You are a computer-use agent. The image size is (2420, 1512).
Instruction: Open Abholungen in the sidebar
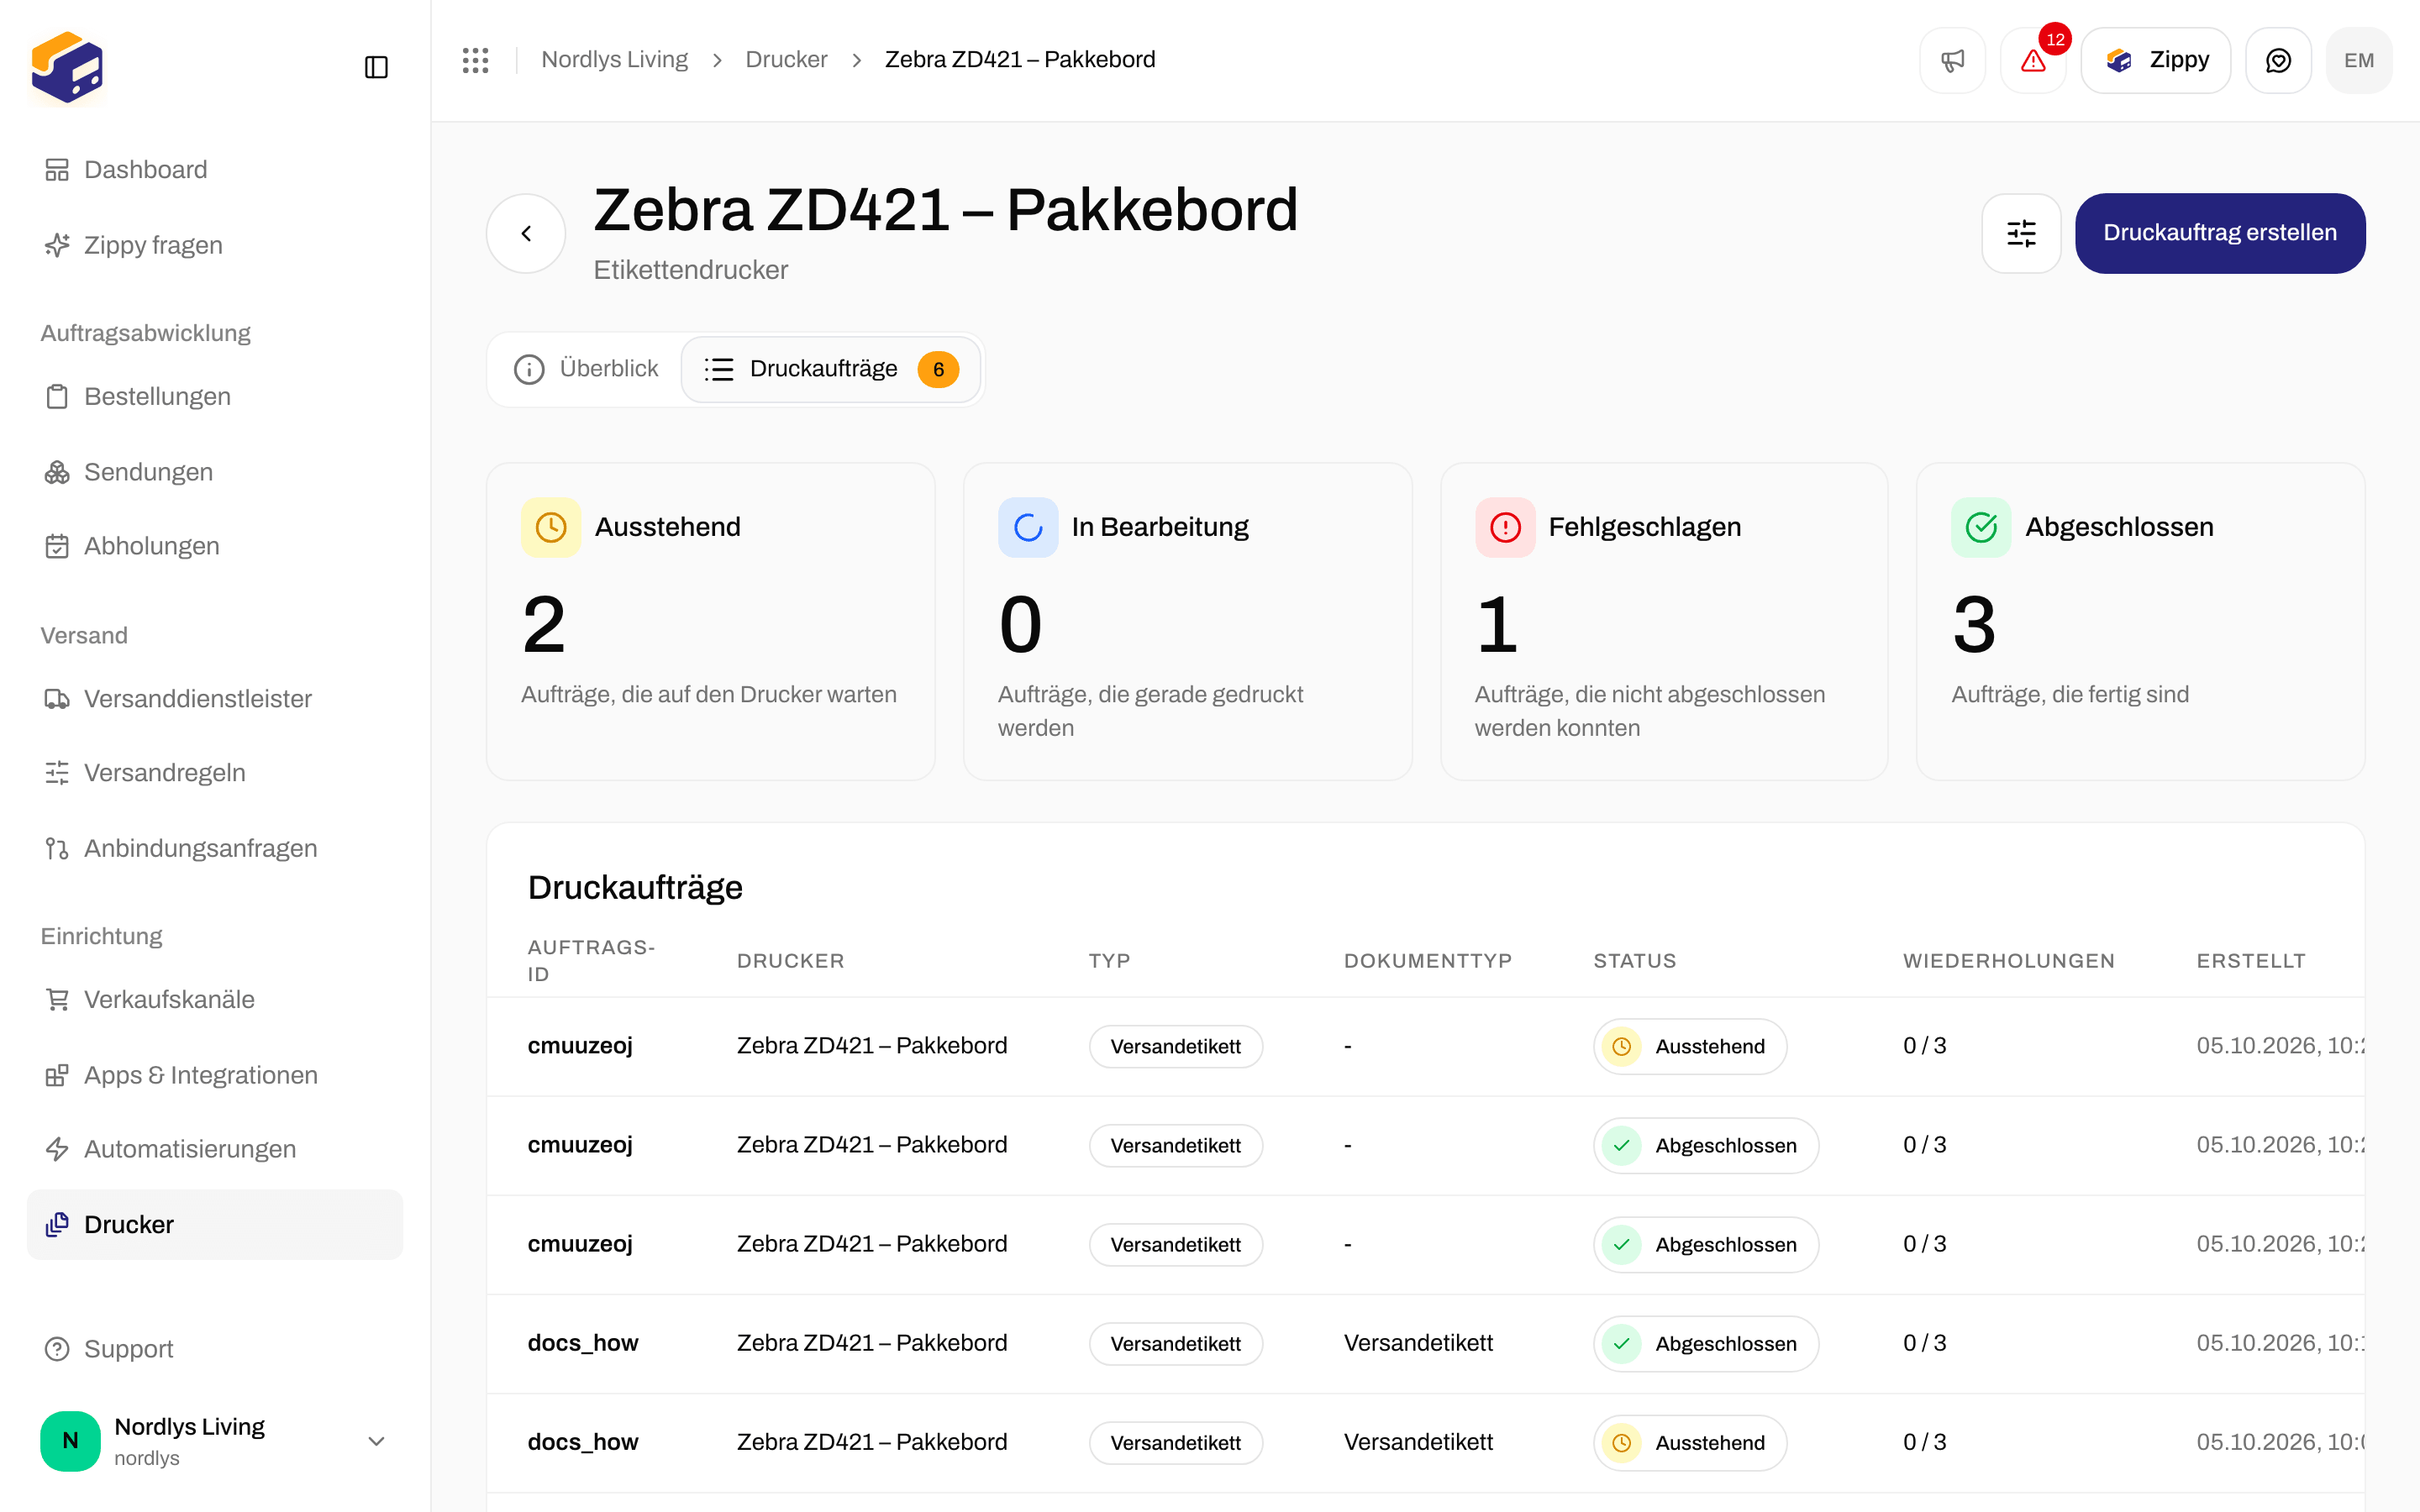point(215,546)
